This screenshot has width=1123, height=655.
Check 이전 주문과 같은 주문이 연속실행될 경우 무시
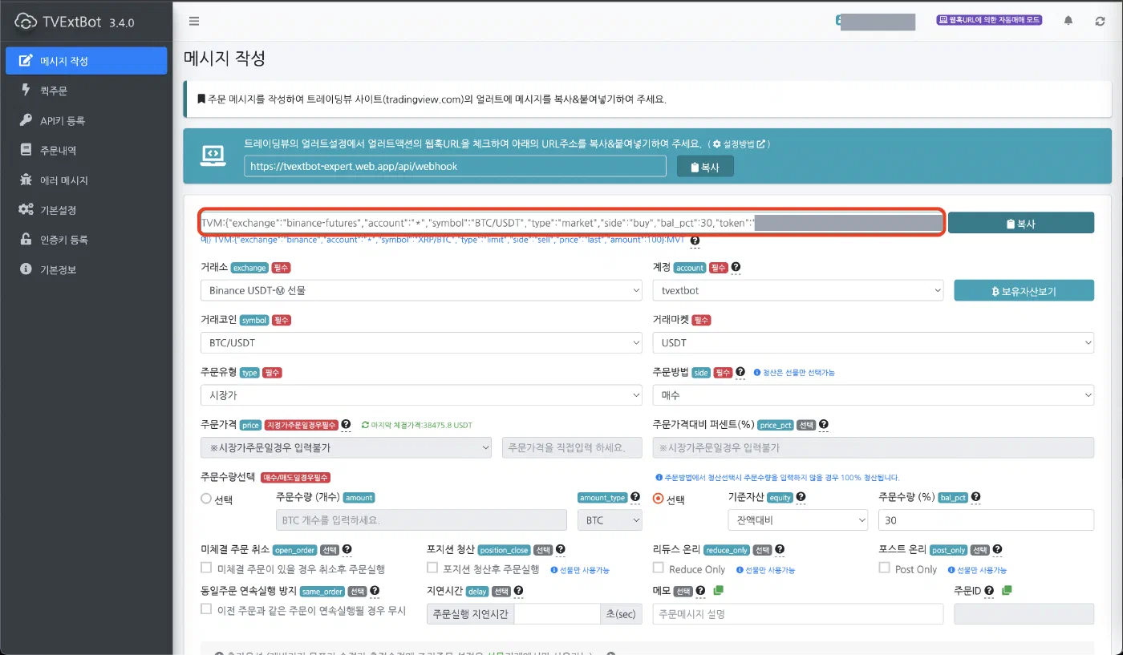point(206,609)
